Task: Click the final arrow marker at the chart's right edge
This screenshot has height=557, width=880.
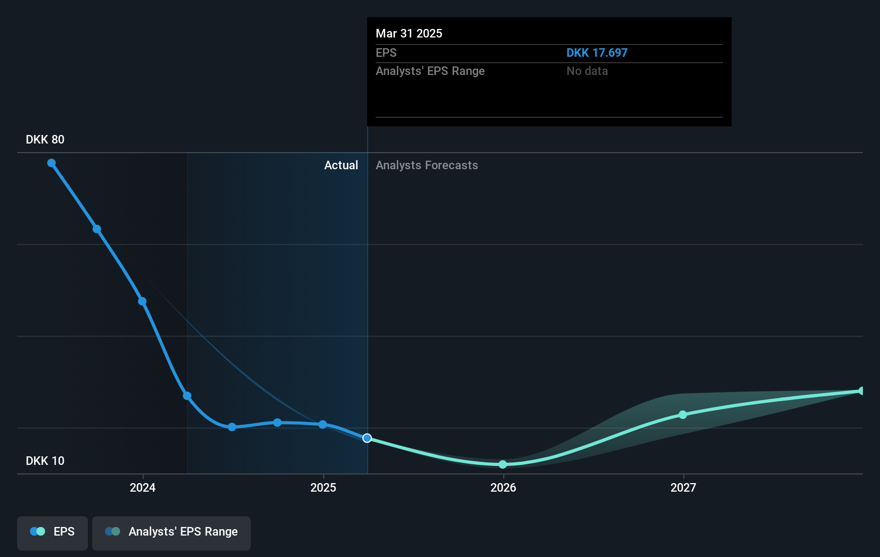Action: (860, 390)
